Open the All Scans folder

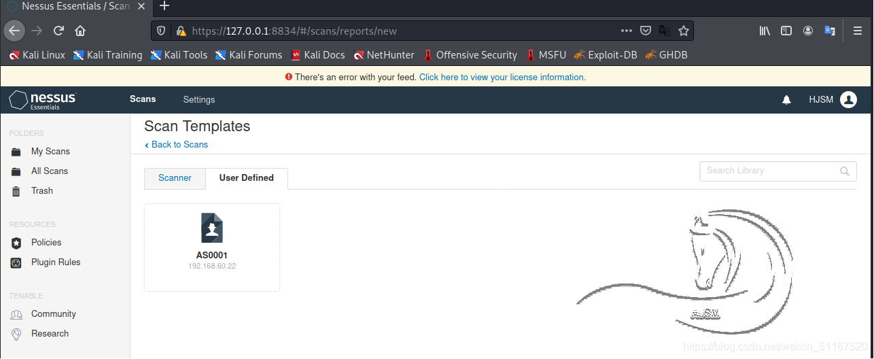[x=50, y=171]
